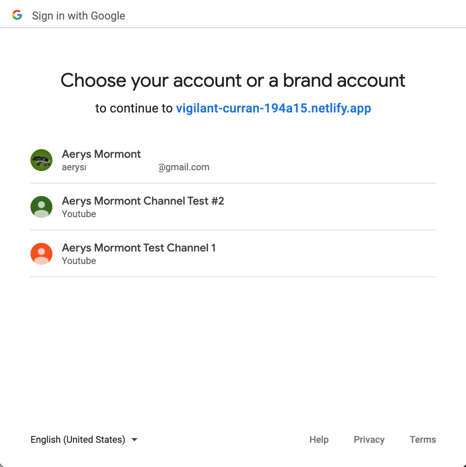Click the Youtube label under Channel Test #2

tap(79, 214)
